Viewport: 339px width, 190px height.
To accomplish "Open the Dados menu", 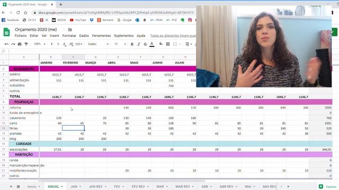I will [84, 36].
